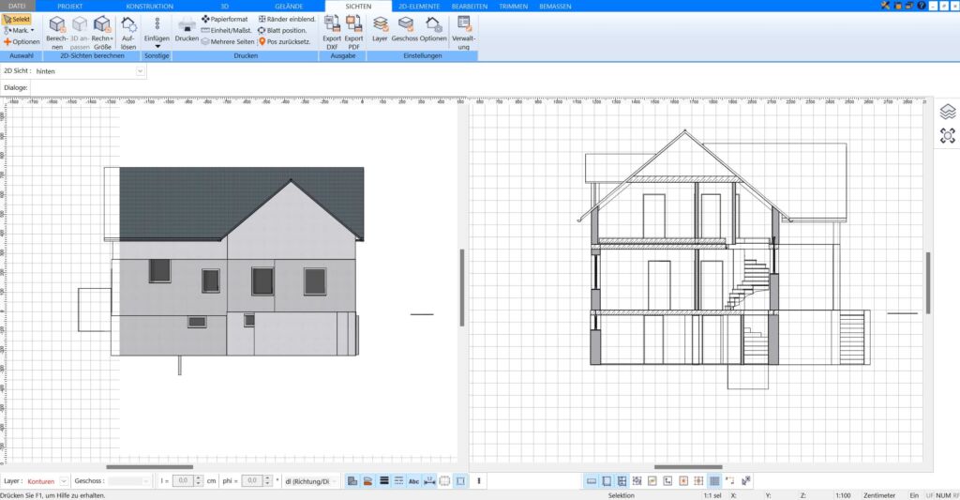Open the help question mark icon
Screen dimensions: 960x500
(x=922, y=6)
